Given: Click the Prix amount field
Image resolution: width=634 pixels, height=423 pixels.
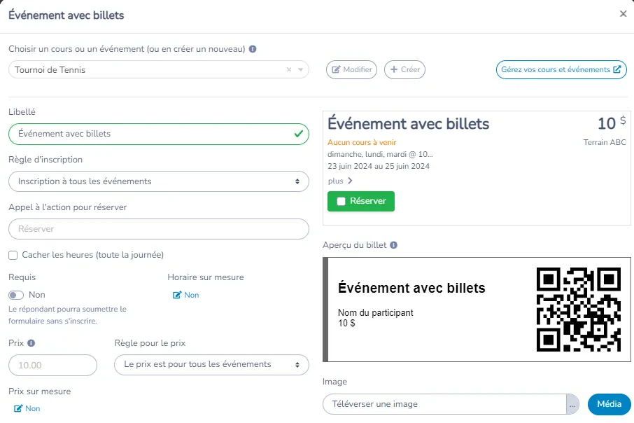Looking at the screenshot, I should pos(52,365).
